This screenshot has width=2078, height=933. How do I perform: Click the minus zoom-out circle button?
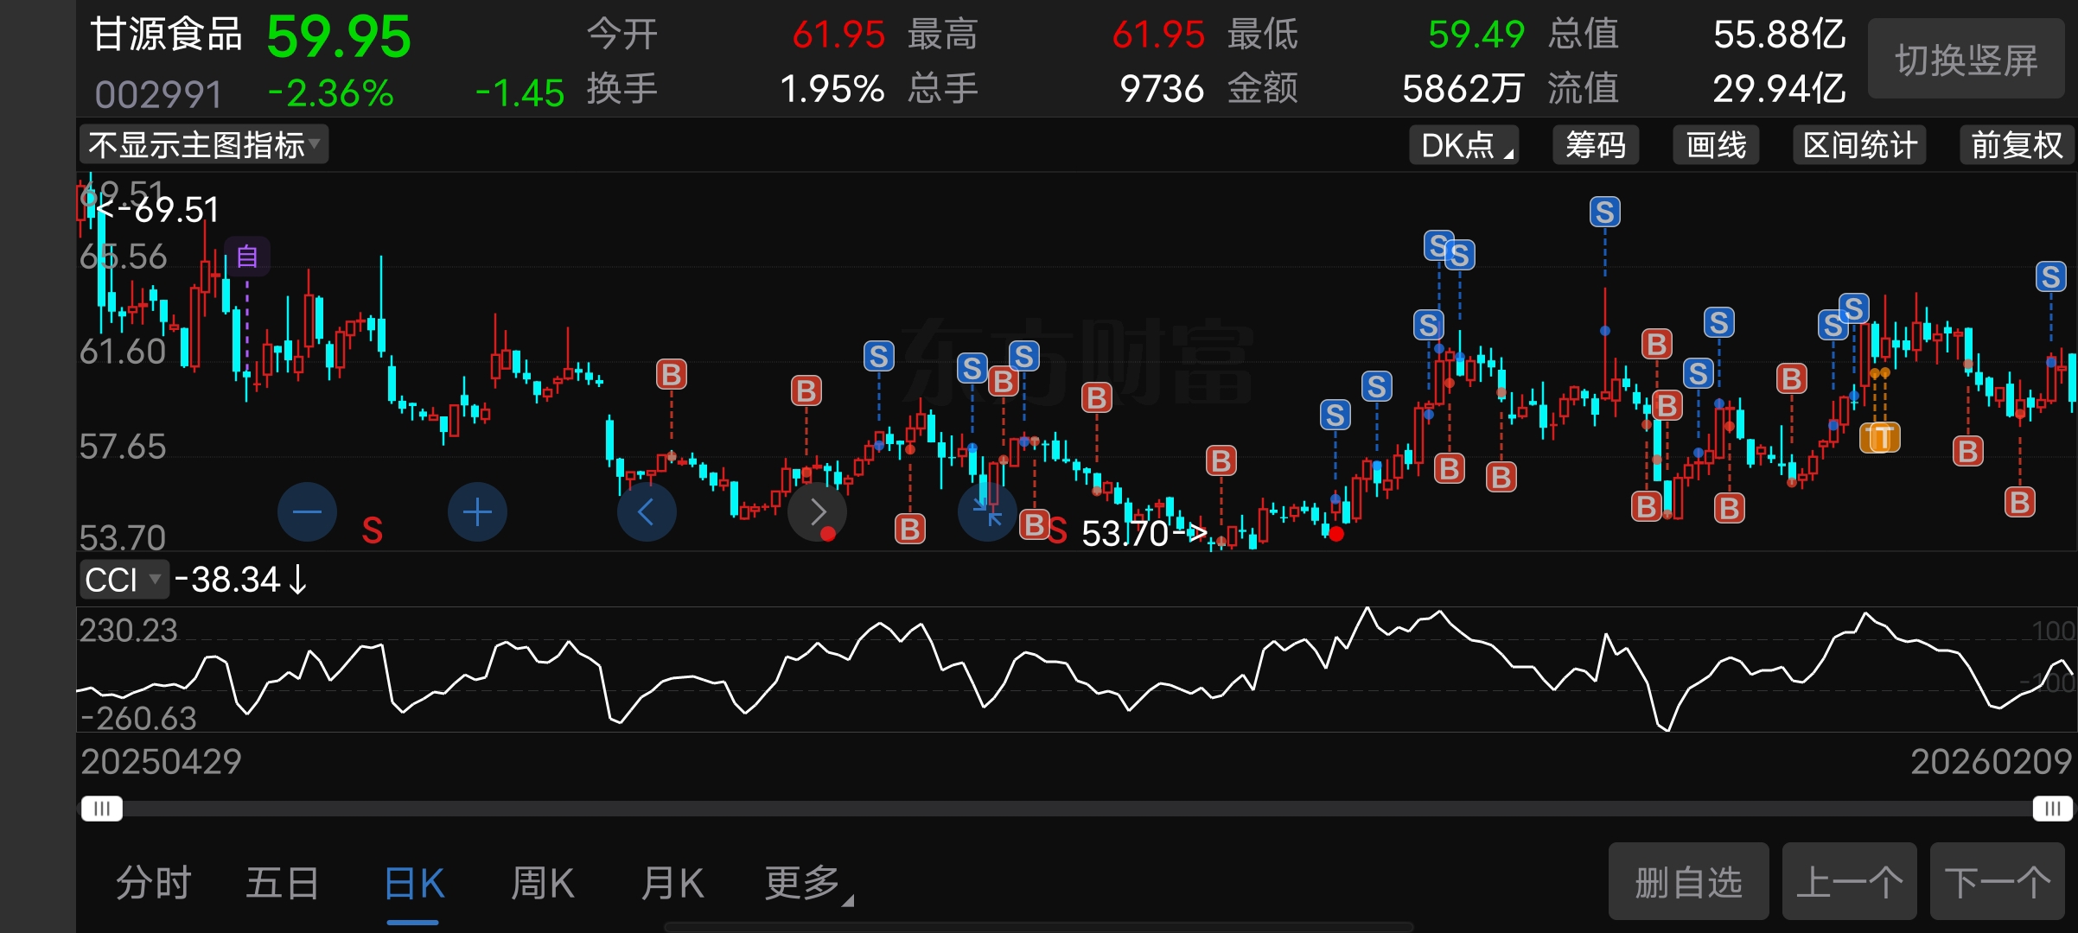click(307, 512)
